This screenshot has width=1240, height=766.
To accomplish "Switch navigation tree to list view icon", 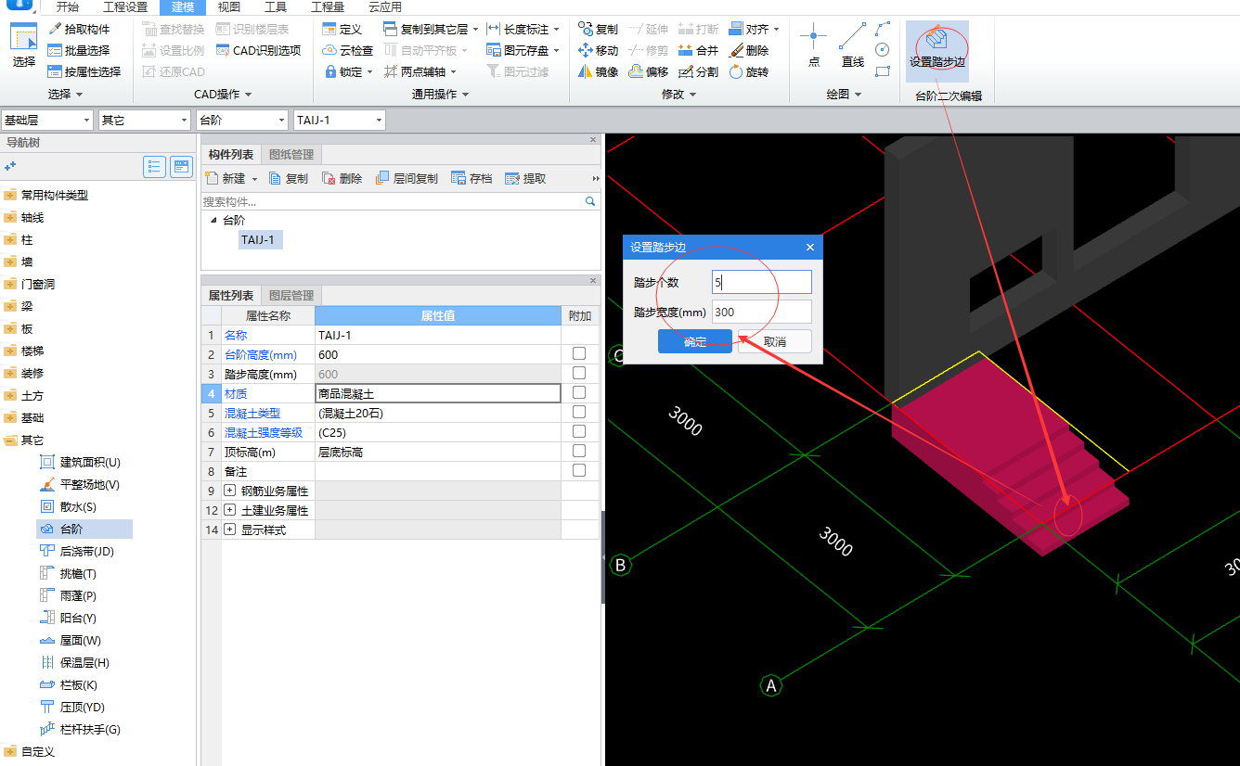I will coord(154,167).
